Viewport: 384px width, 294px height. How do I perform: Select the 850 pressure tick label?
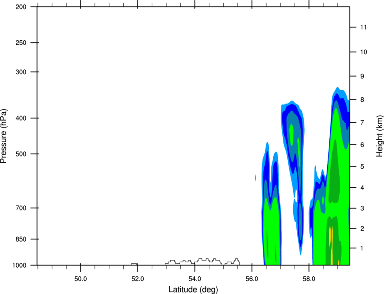(21, 239)
